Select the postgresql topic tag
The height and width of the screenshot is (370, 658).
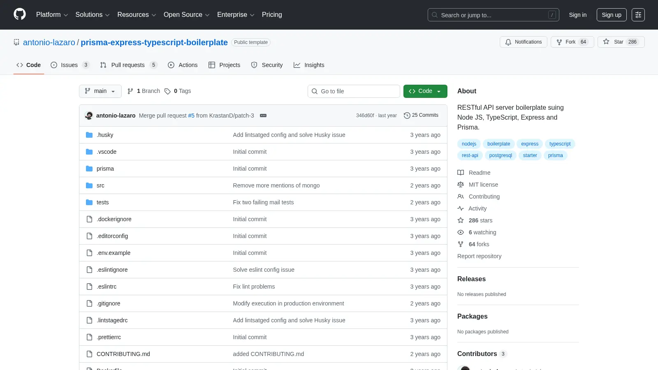tap(500, 155)
